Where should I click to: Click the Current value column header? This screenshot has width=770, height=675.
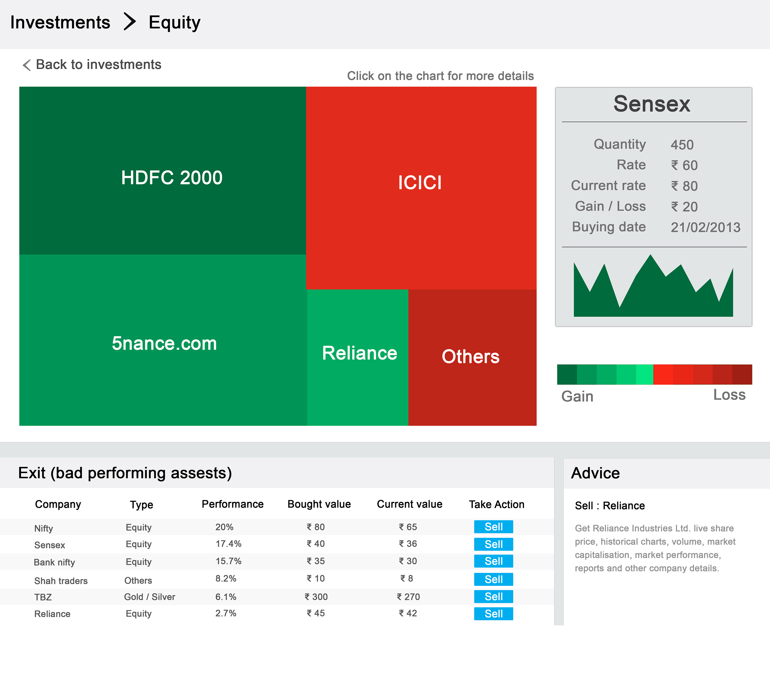[x=409, y=504]
